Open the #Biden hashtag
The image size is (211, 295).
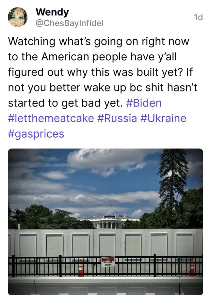click(143, 103)
